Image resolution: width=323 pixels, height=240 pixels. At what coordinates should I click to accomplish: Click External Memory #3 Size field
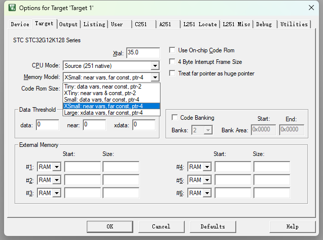coord(121,193)
